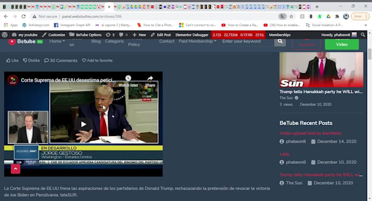Open the Lady recent post
This screenshot has width=372, height=201.
coord(284,154)
